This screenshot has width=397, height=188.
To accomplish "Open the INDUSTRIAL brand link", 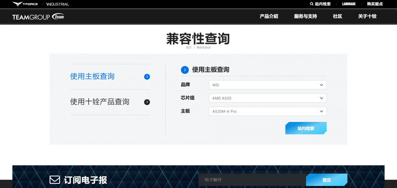I will 57,4.
